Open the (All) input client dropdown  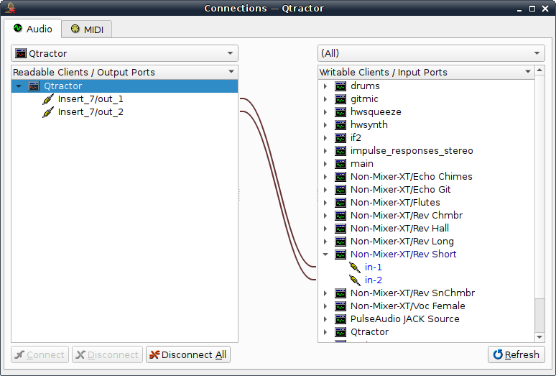click(431, 53)
